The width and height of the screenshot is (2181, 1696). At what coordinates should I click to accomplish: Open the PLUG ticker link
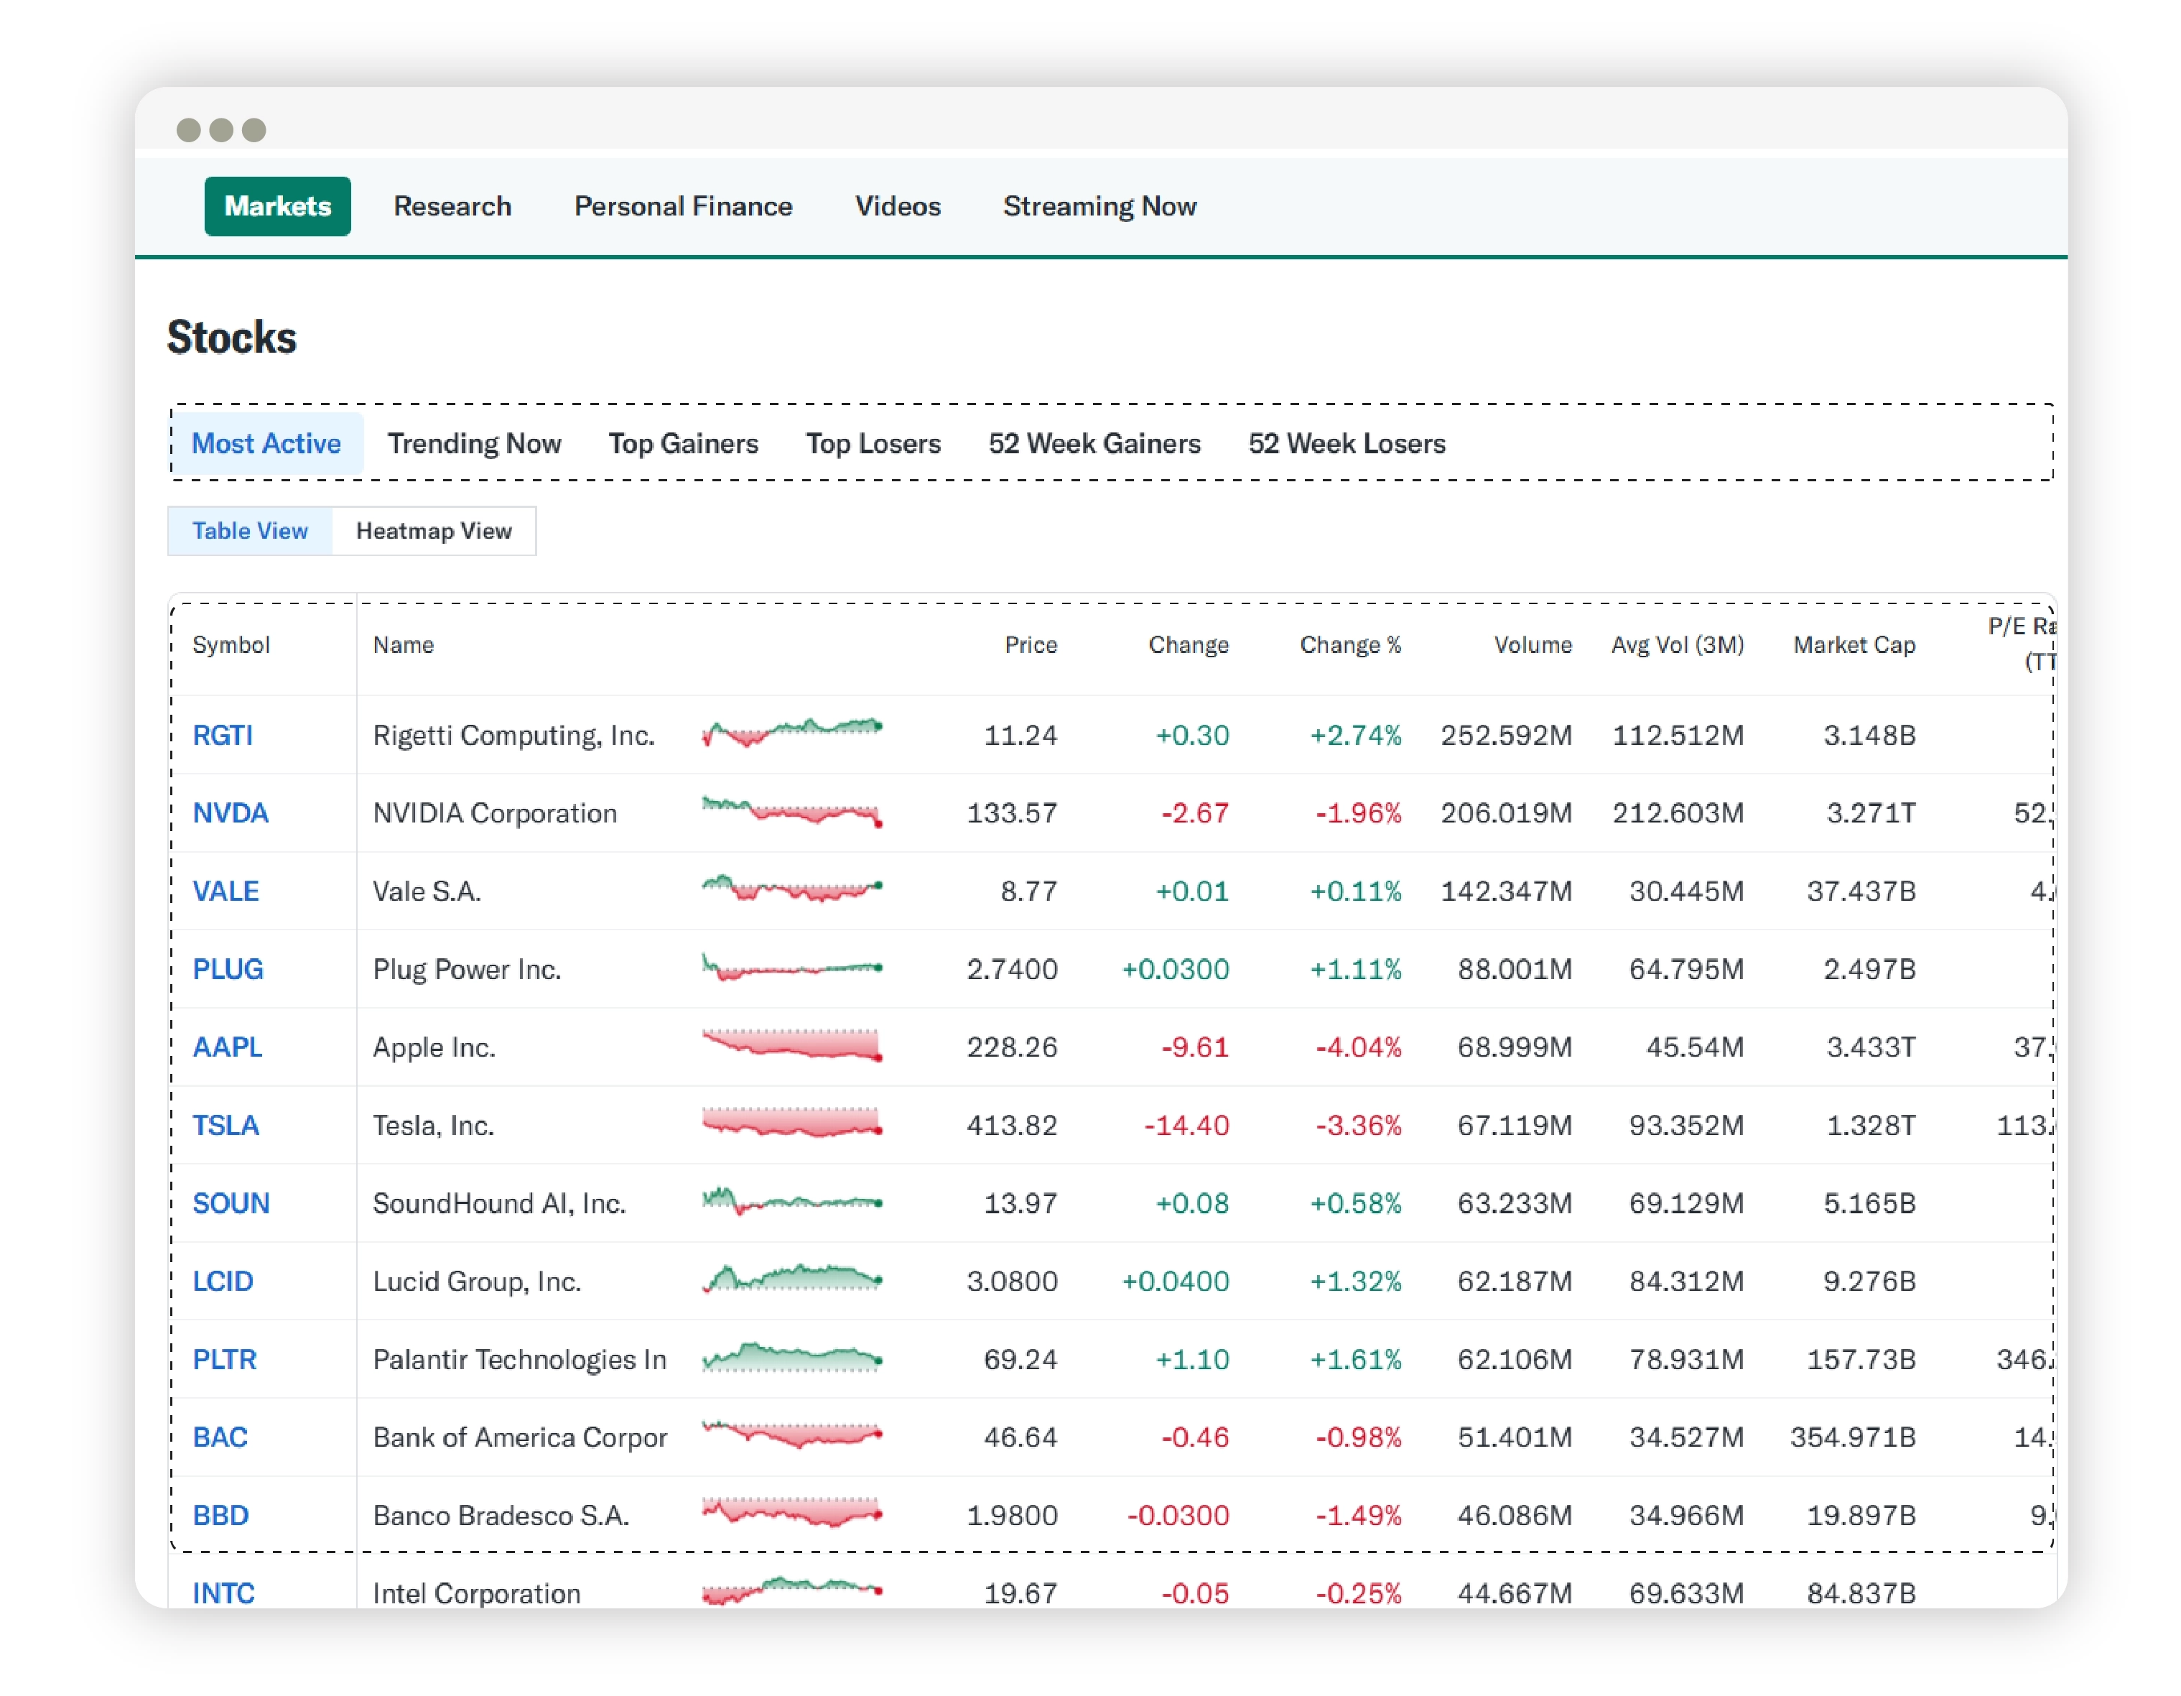pos(228,969)
